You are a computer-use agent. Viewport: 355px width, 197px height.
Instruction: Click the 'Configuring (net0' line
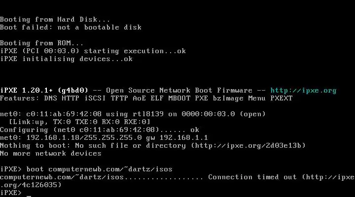pyautogui.click(x=100, y=130)
